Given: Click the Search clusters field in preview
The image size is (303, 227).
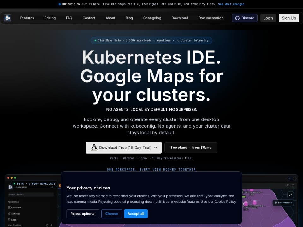Looking at the screenshot, I should (x=31, y=195).
